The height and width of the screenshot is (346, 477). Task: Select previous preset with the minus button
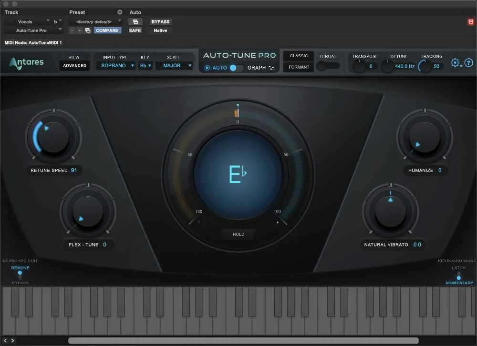click(72, 31)
